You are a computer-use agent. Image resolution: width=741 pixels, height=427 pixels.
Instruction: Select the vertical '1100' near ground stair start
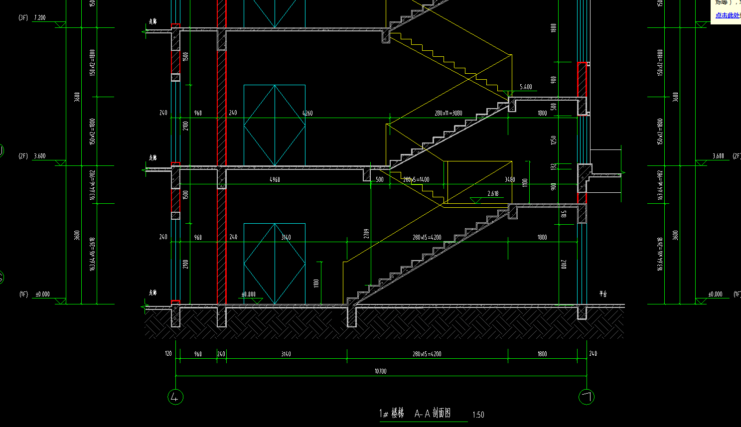pyautogui.click(x=316, y=283)
